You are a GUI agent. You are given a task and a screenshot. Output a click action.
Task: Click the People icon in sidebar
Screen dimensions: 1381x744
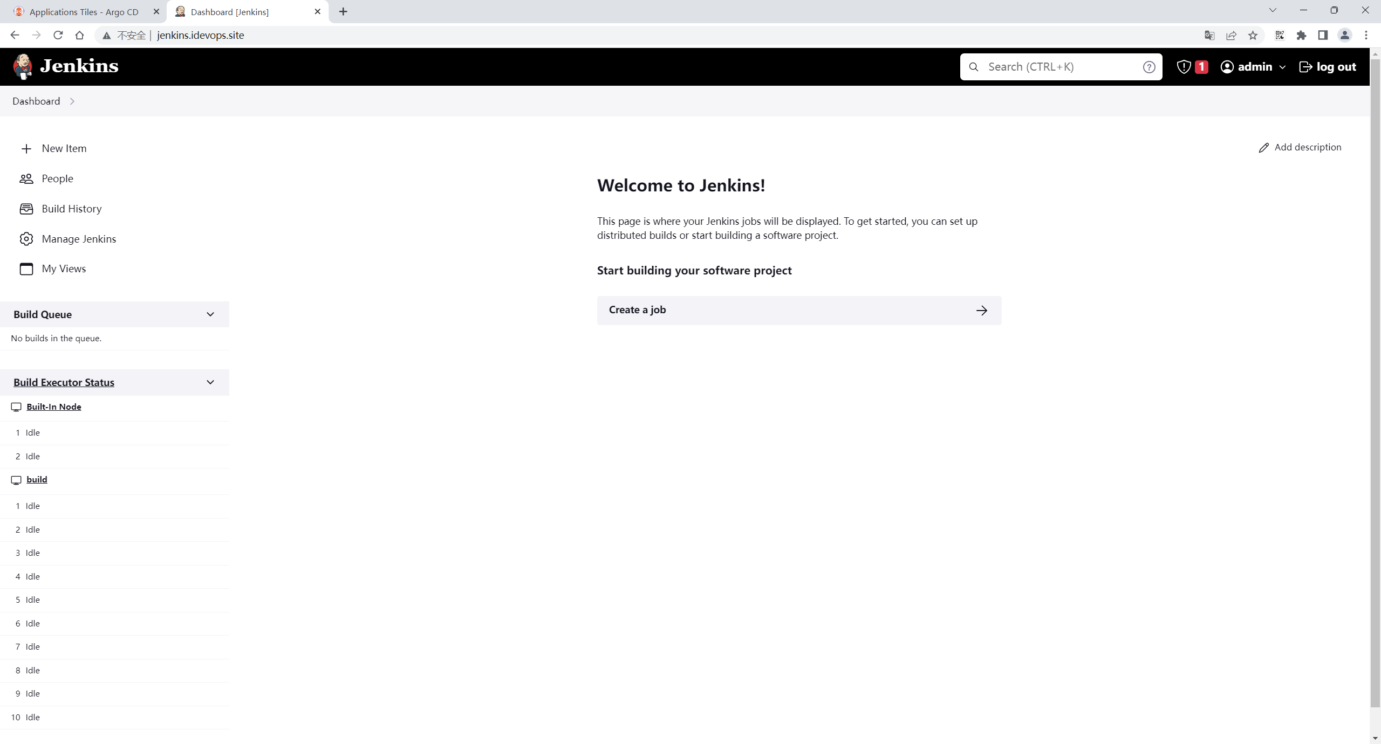point(26,178)
